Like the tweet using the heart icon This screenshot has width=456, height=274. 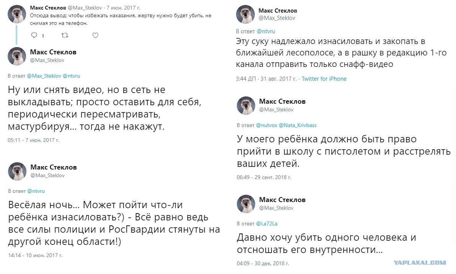(x=95, y=36)
